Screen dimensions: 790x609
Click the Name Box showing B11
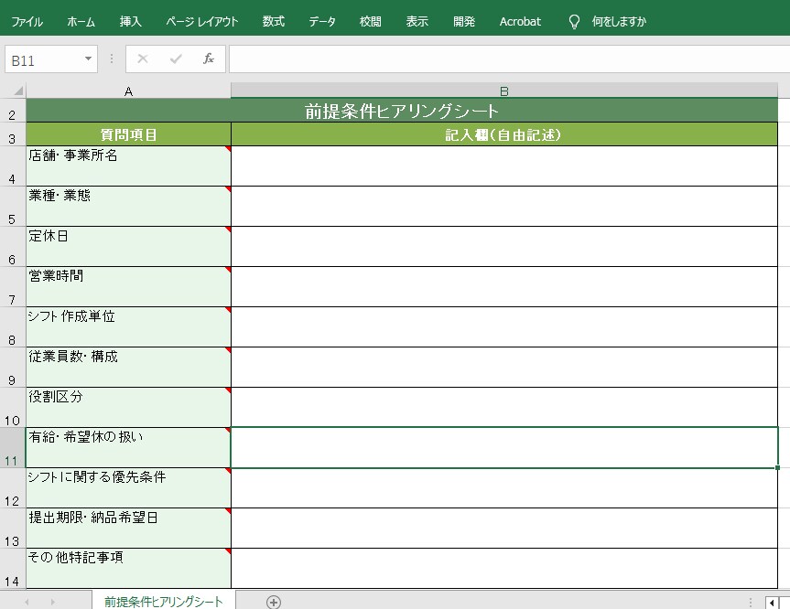43,59
